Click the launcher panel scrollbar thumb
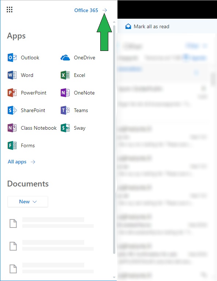Viewport: 217px width, 281px height. 114,140
